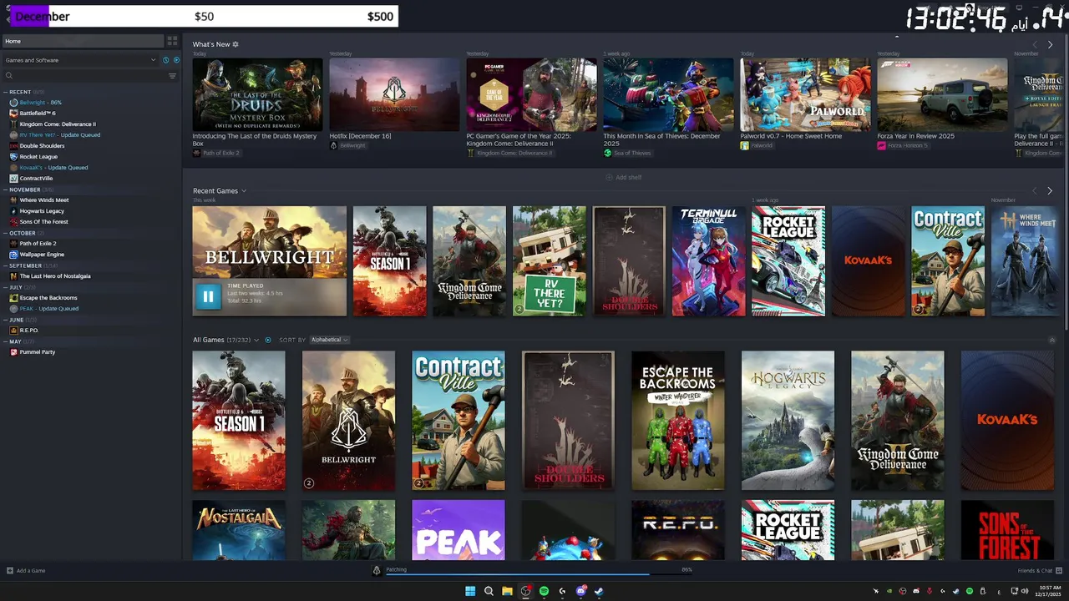Expand the Games and Software dropdown
1069x601 pixels.
point(80,60)
